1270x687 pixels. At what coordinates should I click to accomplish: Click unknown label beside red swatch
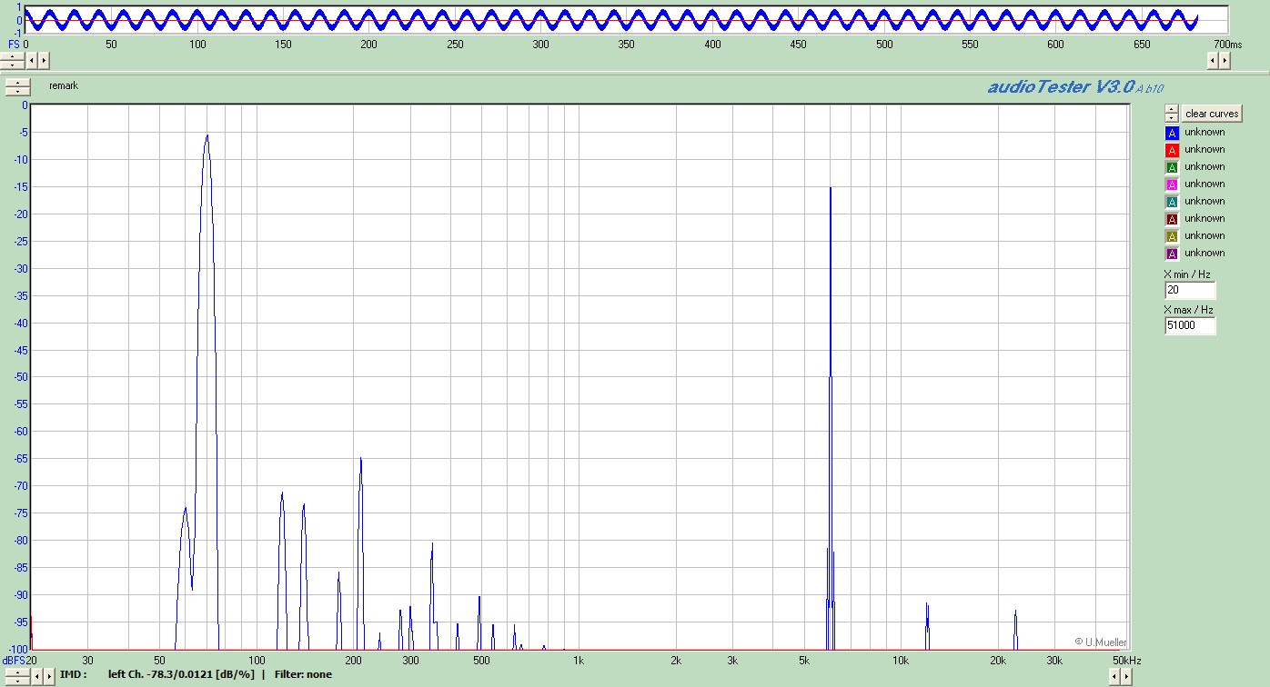pos(1204,149)
